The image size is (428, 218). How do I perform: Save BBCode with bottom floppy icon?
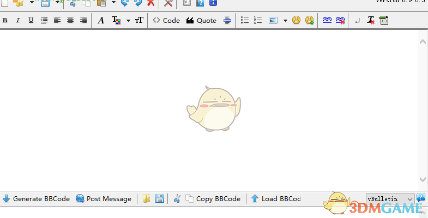tap(160, 198)
